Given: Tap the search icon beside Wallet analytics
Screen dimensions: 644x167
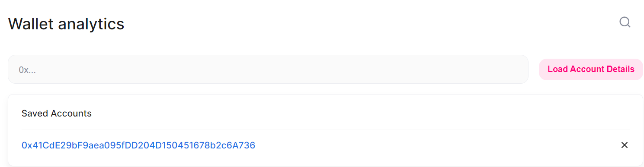Looking at the screenshot, I should click(625, 22).
